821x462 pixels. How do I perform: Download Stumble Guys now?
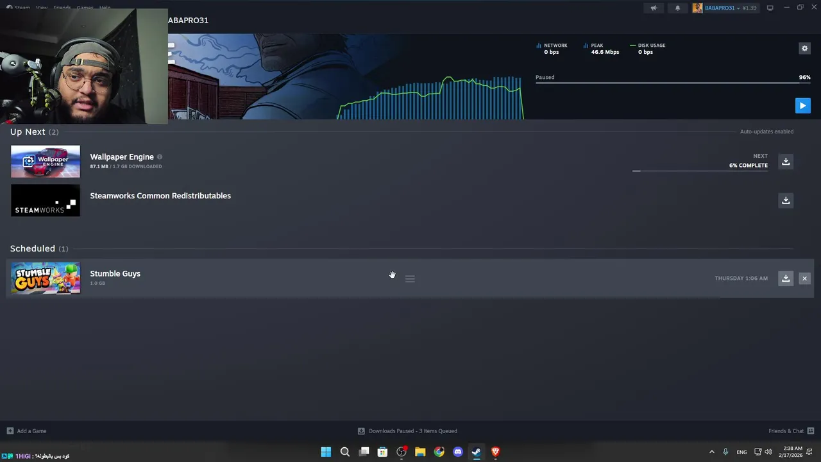(786, 278)
